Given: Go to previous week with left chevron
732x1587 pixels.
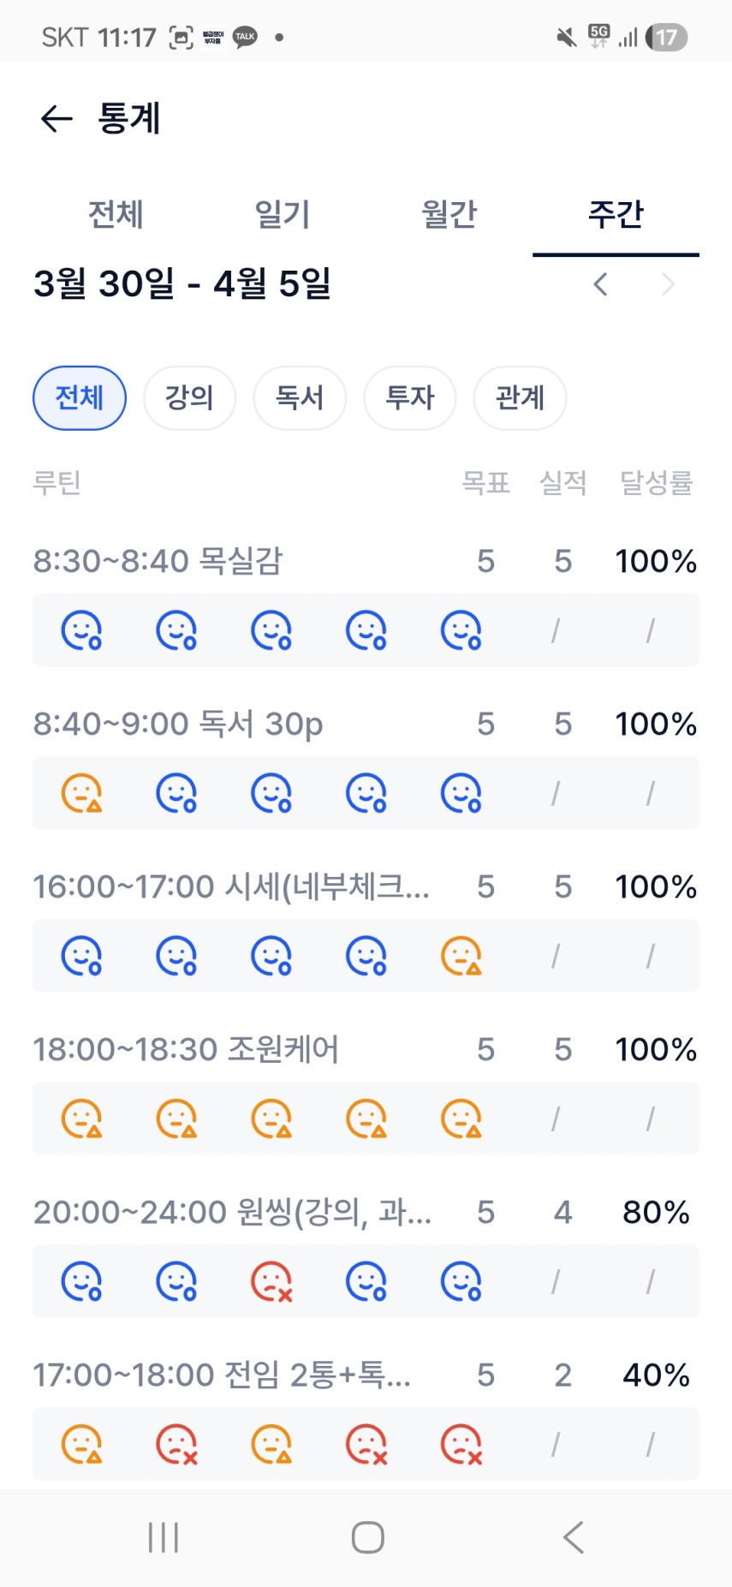Looking at the screenshot, I should pos(601,284).
